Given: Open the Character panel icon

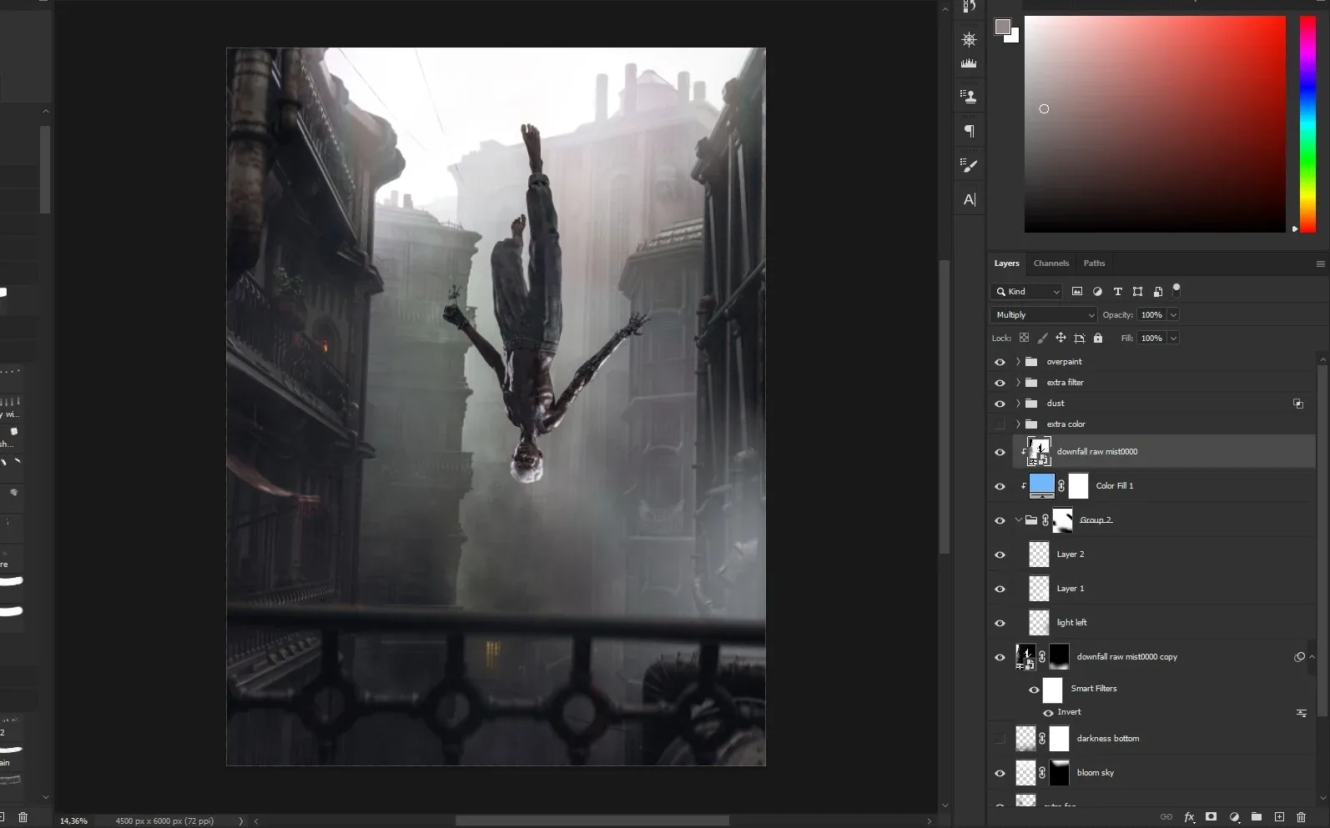Looking at the screenshot, I should tap(969, 199).
